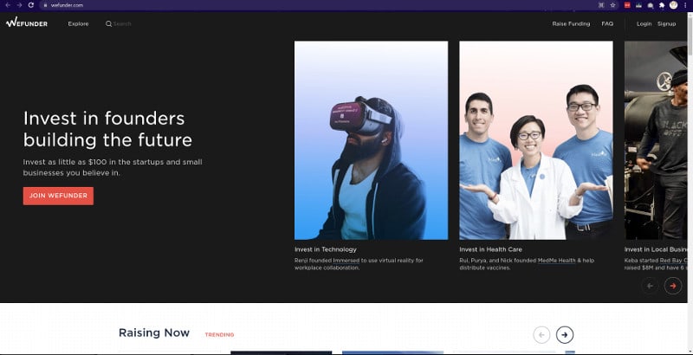Click the Raising Now next arrow
The width and height of the screenshot is (693, 355).
pyautogui.click(x=565, y=335)
